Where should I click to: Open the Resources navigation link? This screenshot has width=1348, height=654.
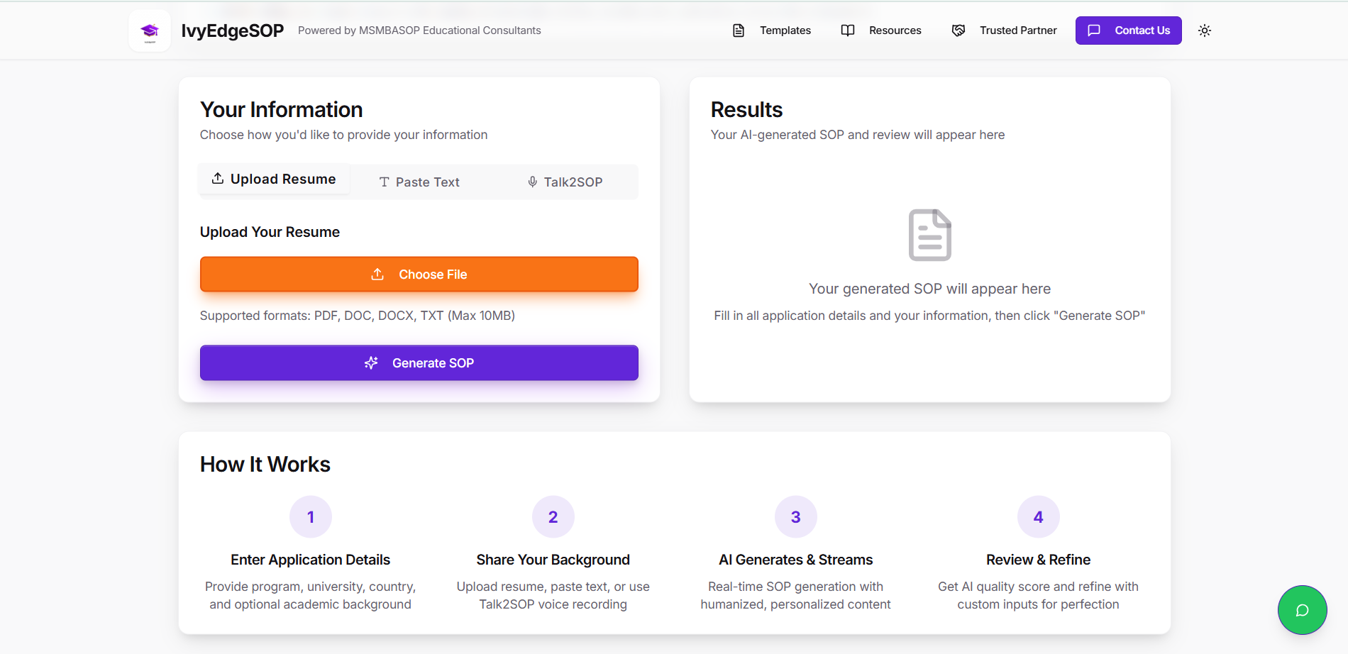[x=895, y=31]
